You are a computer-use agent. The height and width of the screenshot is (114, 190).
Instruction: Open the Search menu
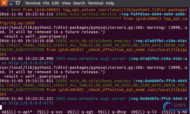click(x=79, y=3)
